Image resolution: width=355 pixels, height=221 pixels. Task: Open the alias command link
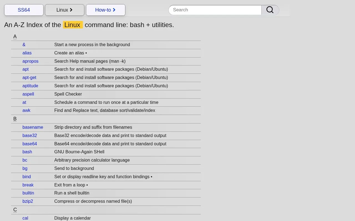click(x=27, y=53)
